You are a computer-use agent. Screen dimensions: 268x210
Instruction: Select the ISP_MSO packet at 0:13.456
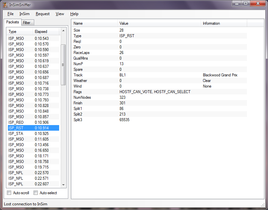click(33, 145)
